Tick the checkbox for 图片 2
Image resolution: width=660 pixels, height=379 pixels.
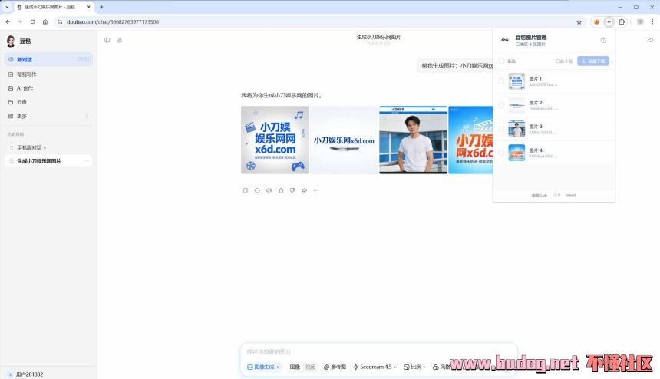pyautogui.click(x=501, y=105)
